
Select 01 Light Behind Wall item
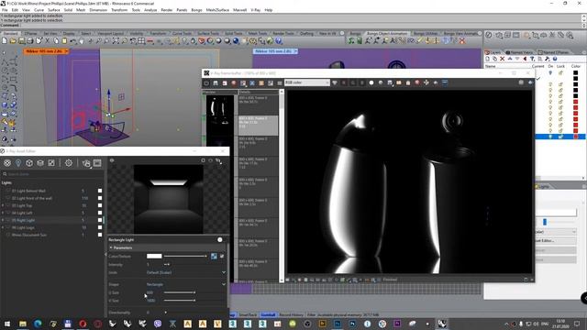(28, 191)
